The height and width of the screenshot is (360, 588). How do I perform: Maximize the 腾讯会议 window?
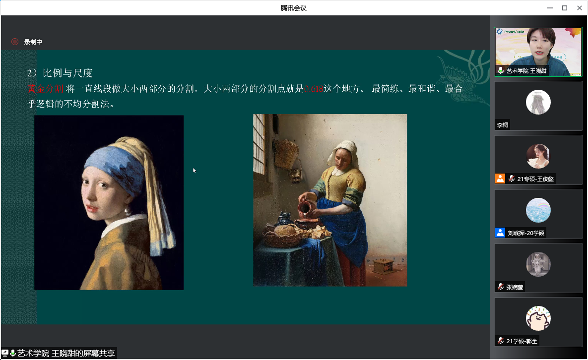564,8
